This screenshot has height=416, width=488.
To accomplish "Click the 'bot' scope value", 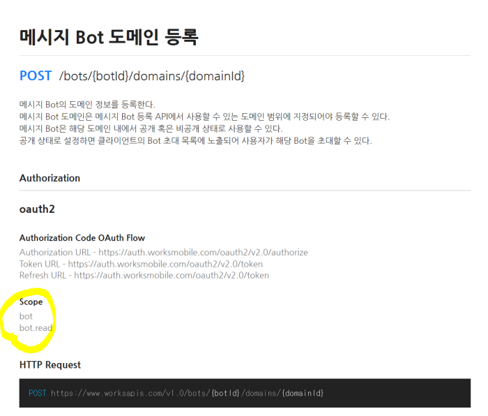I will pyautogui.click(x=26, y=316).
